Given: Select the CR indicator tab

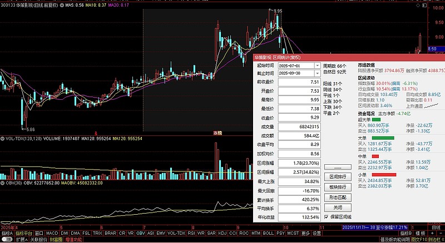Looking at the screenshot, I should 122,234.
